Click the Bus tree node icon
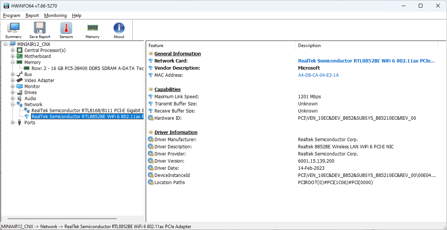447x230 pixels. click(20, 74)
